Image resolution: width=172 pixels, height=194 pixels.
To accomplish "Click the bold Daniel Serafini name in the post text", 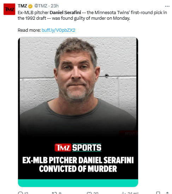I will coord(65,13).
